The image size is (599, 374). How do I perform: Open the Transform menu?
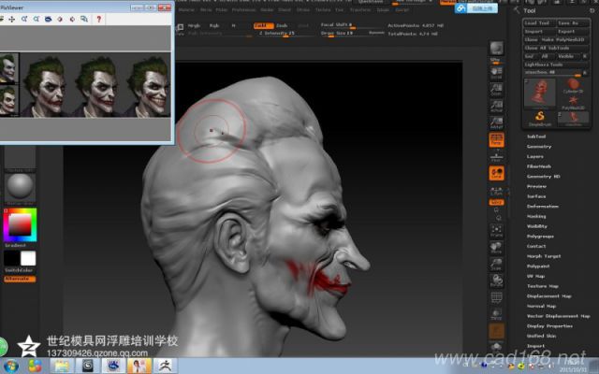pyautogui.click(x=360, y=10)
